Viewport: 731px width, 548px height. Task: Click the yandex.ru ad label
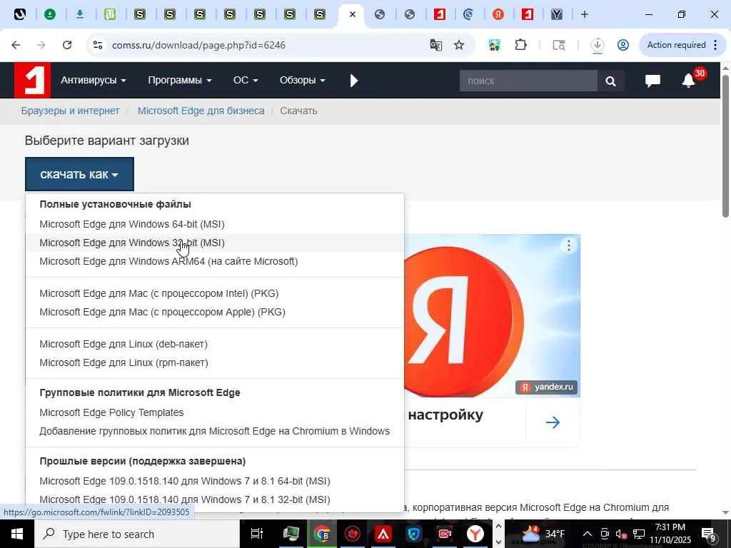pyautogui.click(x=547, y=387)
